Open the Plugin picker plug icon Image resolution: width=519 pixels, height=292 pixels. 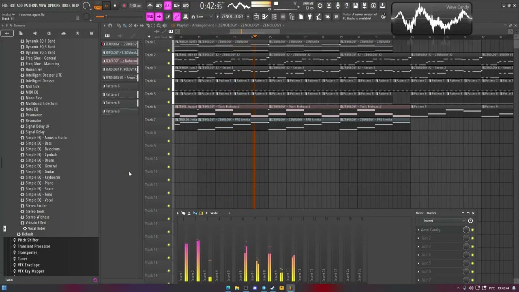click(x=309, y=17)
